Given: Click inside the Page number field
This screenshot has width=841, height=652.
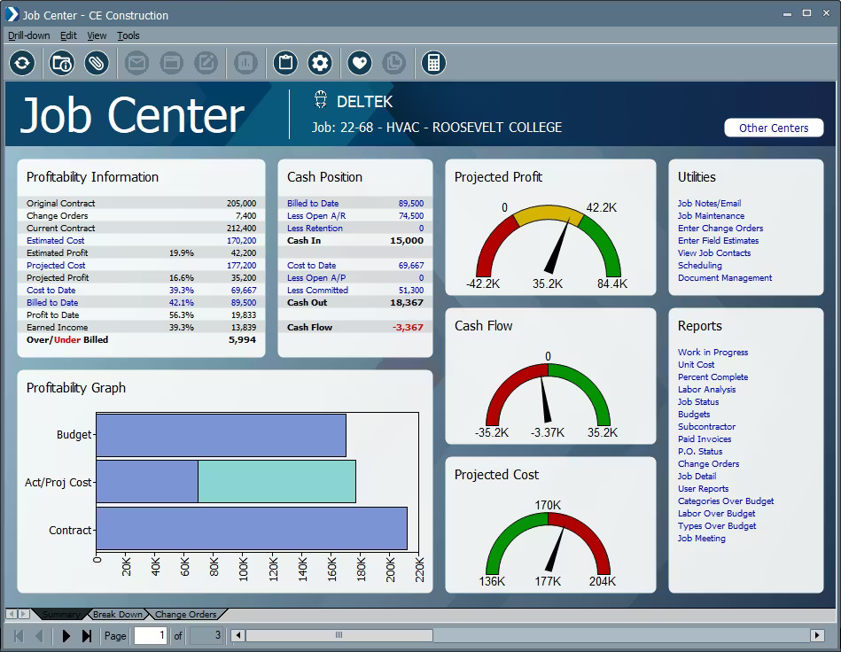Looking at the screenshot, I should tap(151, 635).
